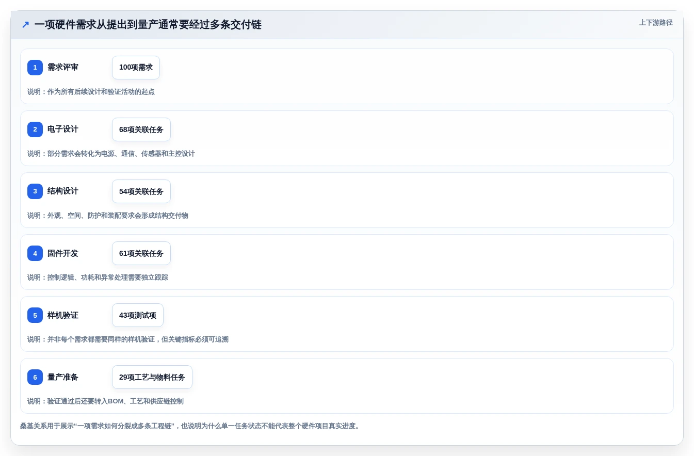Click the description about 电源、通信、传感器和主控设计
The height and width of the screenshot is (456, 694).
click(111, 154)
